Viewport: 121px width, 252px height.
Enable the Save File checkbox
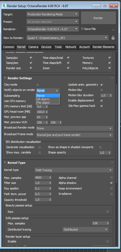[x=82, y=29]
